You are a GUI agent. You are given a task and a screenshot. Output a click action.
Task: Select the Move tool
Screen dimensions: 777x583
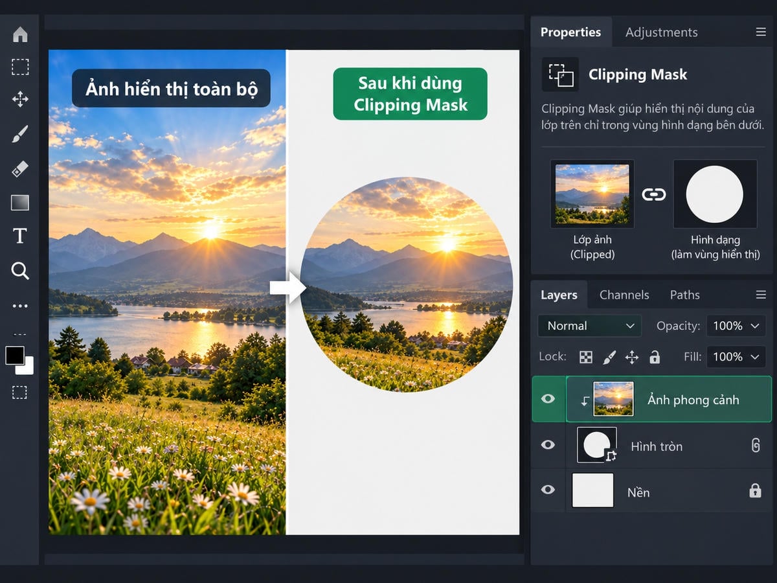[20, 99]
